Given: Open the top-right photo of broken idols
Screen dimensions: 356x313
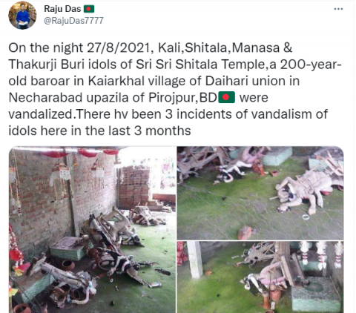Looking at the screenshot, I should (x=260, y=193).
